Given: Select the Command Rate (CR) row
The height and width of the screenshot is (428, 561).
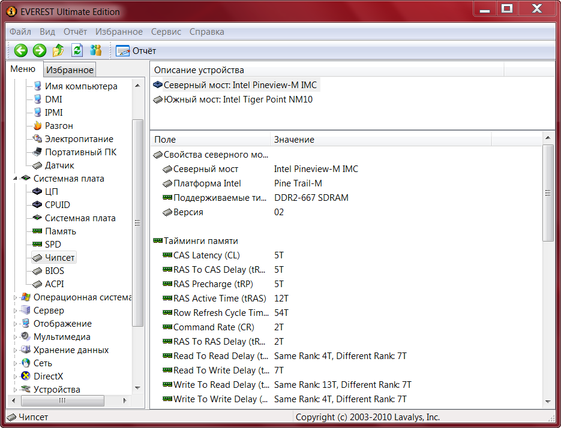Looking at the screenshot, I should pyautogui.click(x=346, y=327).
